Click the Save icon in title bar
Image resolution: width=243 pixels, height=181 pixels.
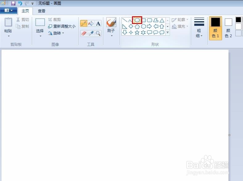pyautogui.click(x=13, y=3)
